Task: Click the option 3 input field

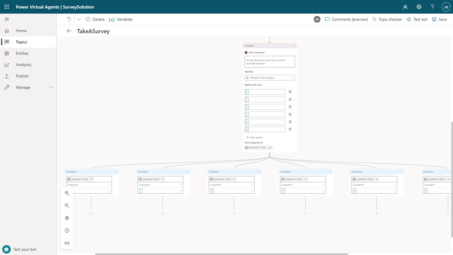Action: click(x=265, y=114)
